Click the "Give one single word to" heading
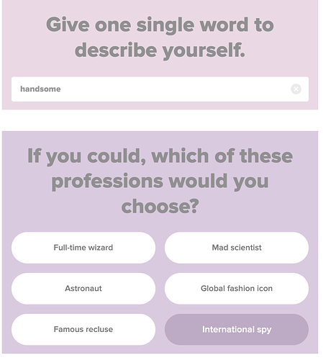This screenshot has height=360, width=336. click(160, 25)
